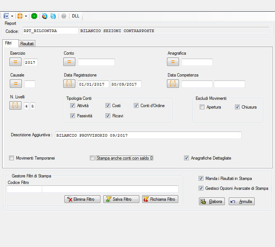The height and width of the screenshot is (247, 275).
Task: Click the Esercizio field showing 2017
Action: tap(31, 62)
